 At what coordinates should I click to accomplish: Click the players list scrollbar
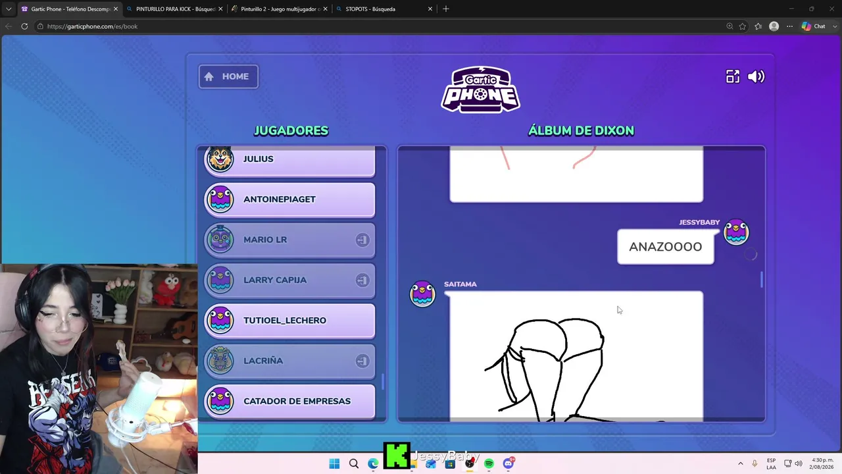coord(383,381)
